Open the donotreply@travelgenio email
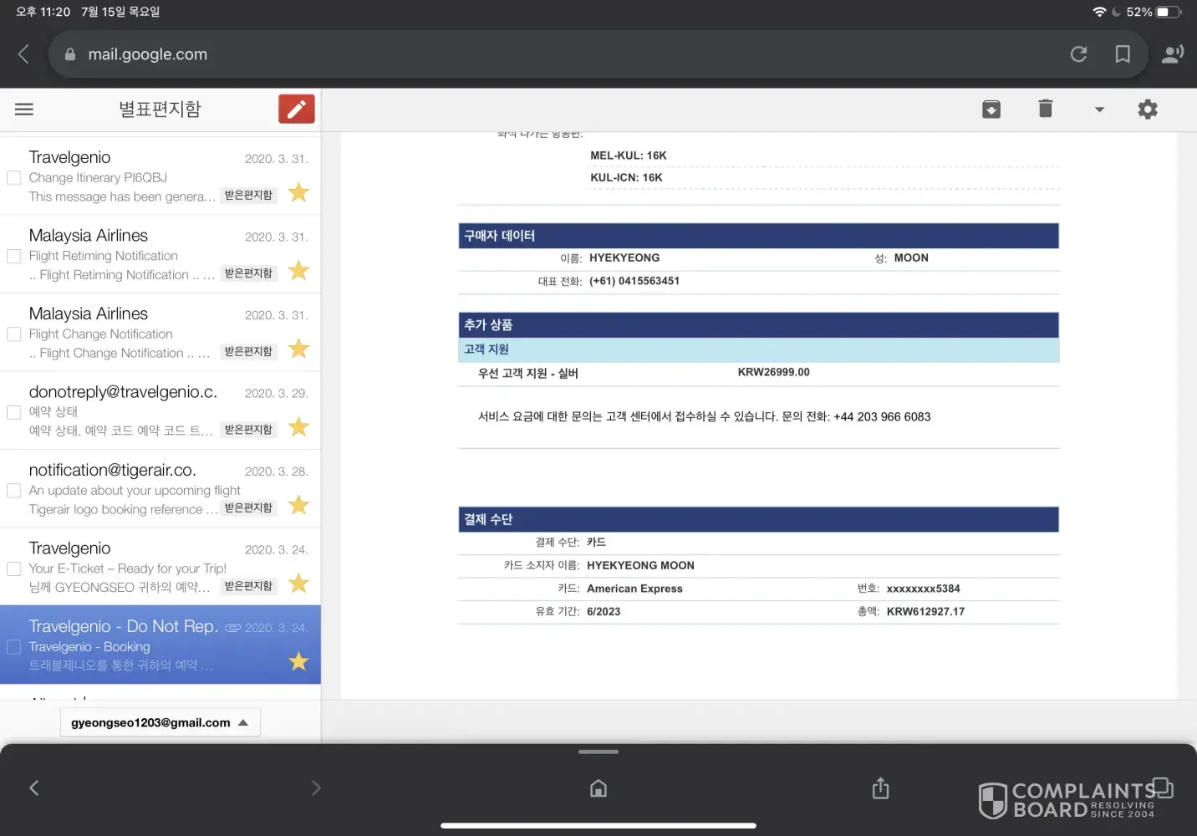 (125, 410)
